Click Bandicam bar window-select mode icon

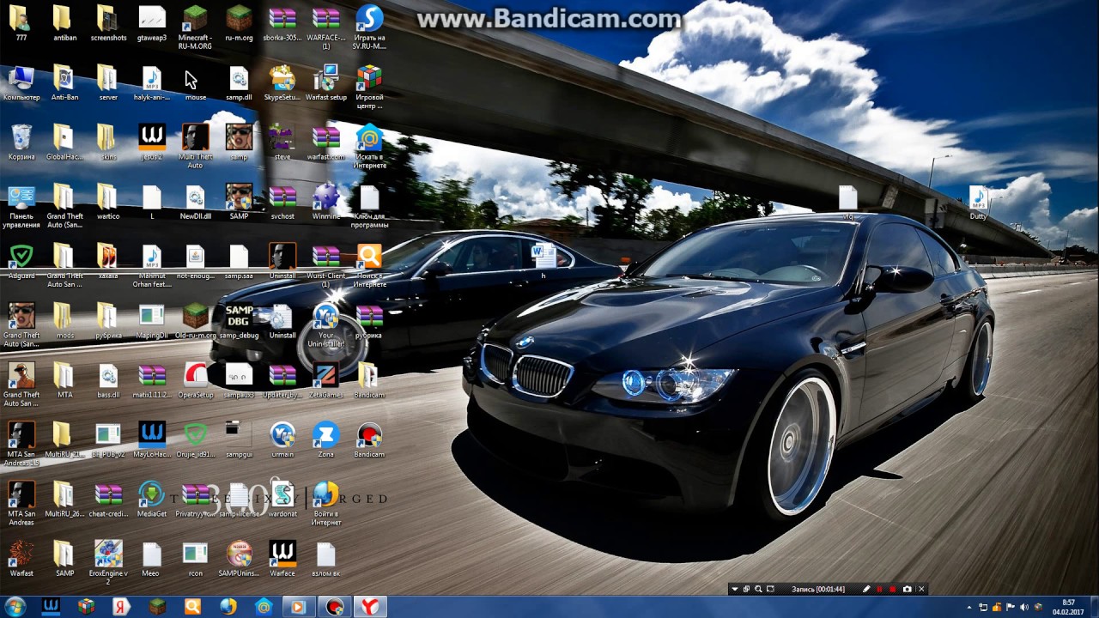click(x=746, y=590)
